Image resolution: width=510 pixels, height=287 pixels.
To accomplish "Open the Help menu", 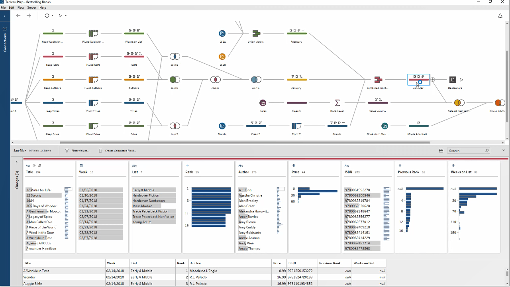I will point(43,8).
